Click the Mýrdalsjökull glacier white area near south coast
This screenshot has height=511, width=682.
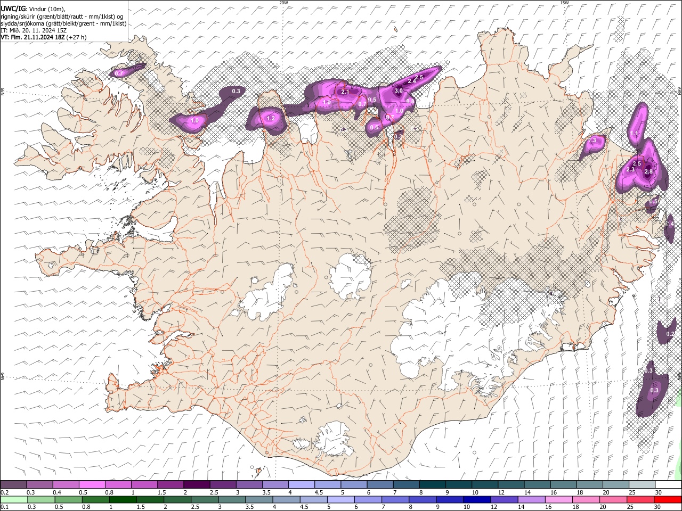335,440
